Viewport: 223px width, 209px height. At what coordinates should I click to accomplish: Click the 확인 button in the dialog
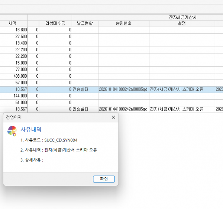pyautogui.click(x=104, y=179)
